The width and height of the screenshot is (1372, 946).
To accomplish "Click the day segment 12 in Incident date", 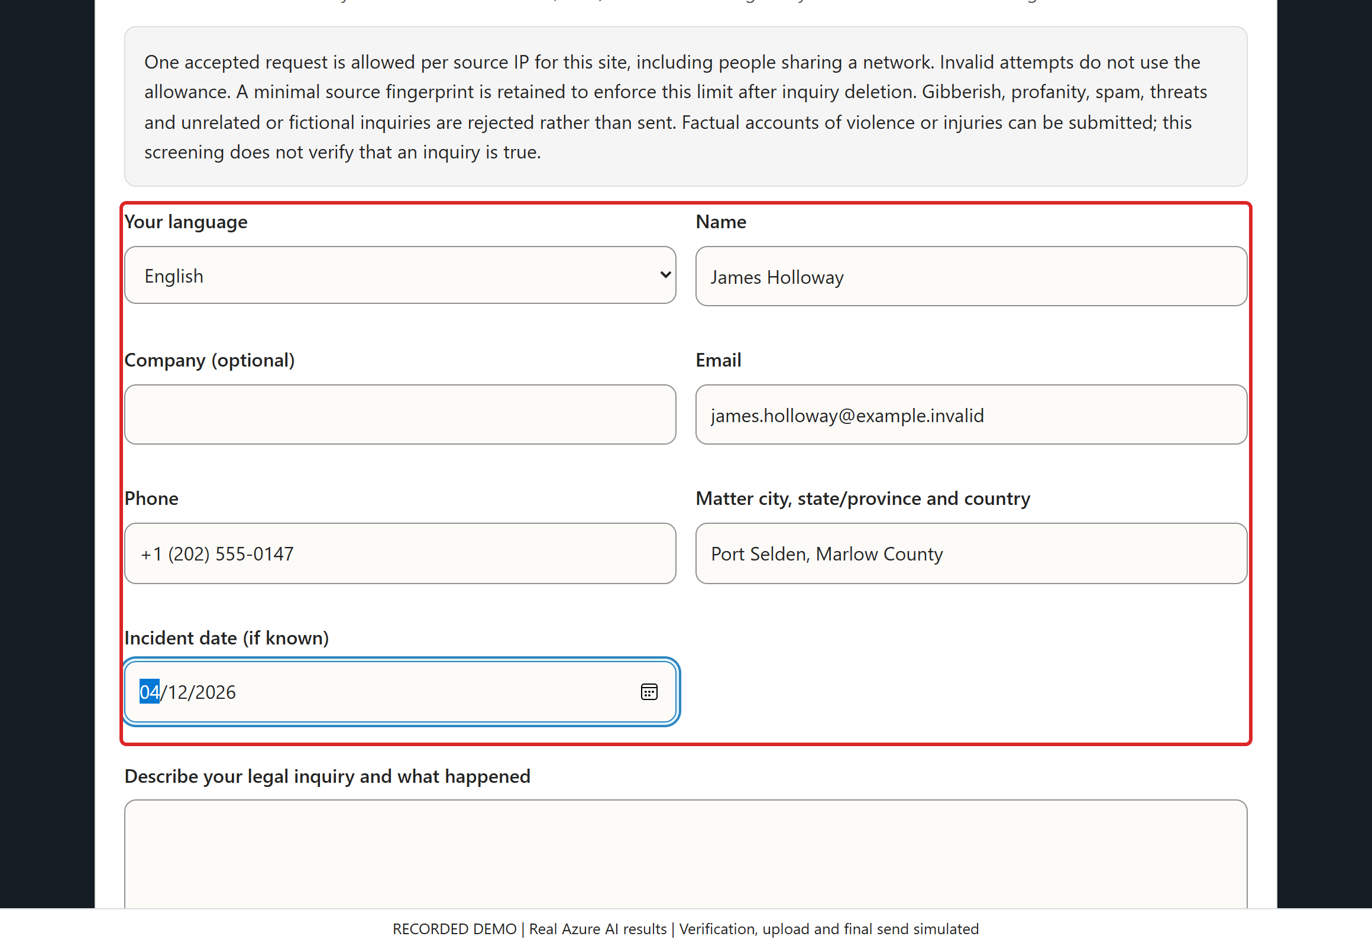I will point(178,692).
